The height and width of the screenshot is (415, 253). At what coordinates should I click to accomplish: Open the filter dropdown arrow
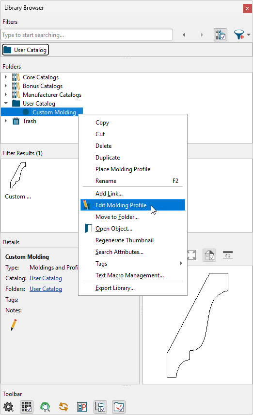(249, 35)
